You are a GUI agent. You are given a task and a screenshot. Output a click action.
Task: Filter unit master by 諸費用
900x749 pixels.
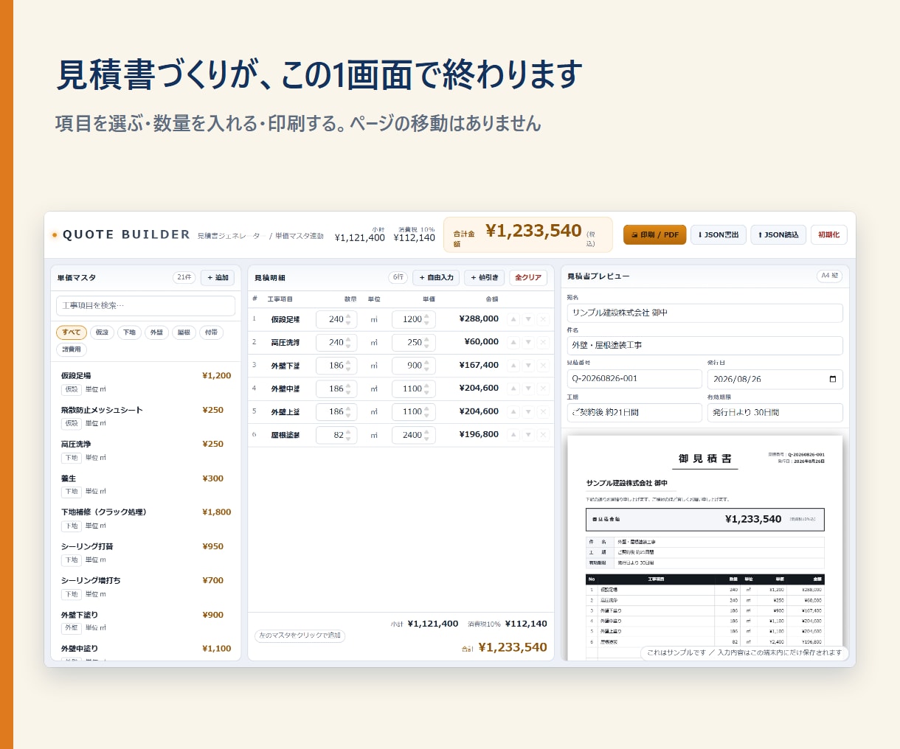[x=72, y=349]
